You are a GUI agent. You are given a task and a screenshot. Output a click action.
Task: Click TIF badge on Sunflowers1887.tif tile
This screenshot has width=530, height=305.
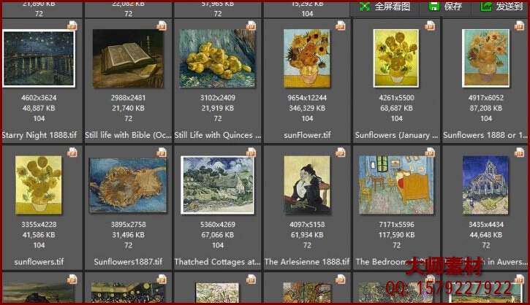pyautogui.click(x=162, y=152)
